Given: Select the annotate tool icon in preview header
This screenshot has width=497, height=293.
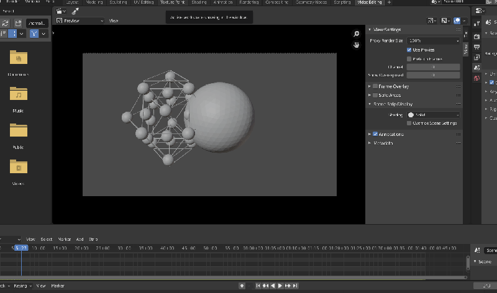Looking at the screenshot, I should pos(75,11).
